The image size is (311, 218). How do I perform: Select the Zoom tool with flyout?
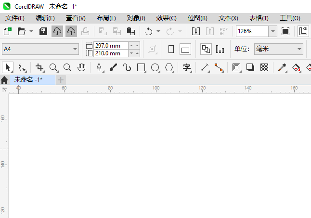tap(53, 67)
